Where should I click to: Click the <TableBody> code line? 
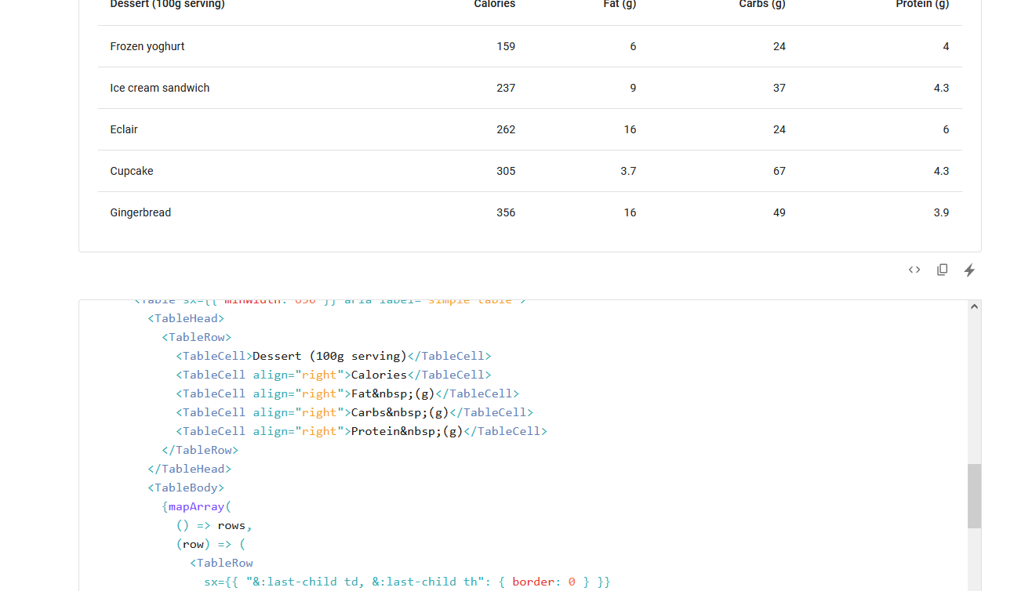[x=186, y=488]
